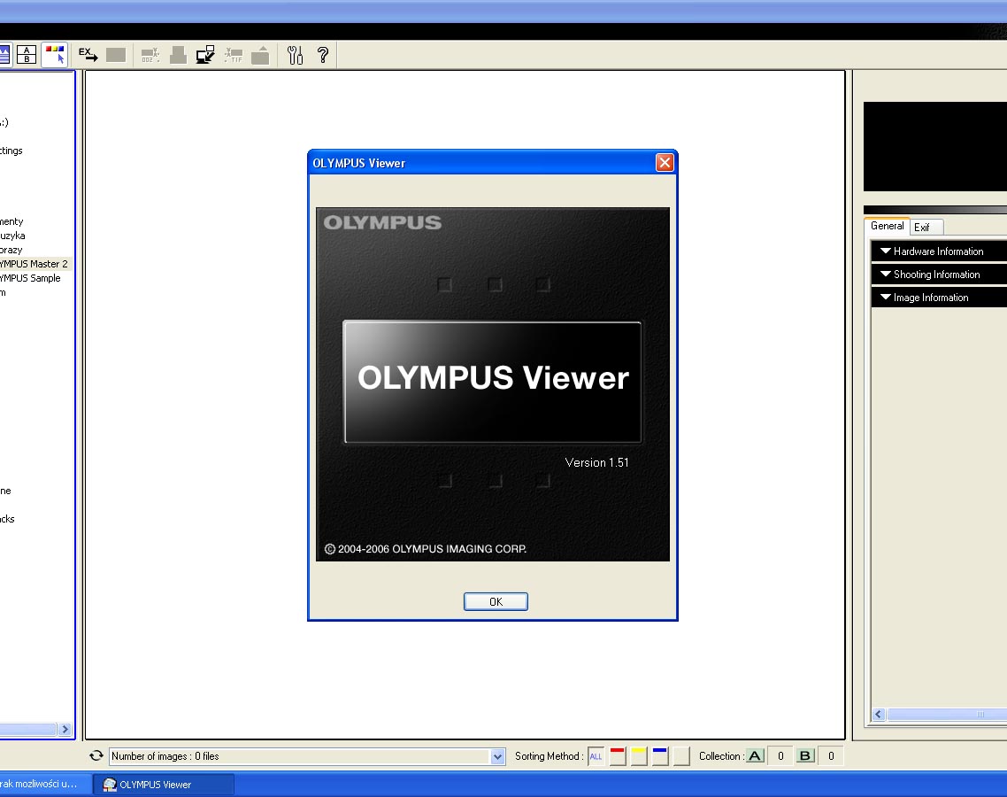This screenshot has height=797, width=1007.
Task: Expand the Image Information section
Action: tap(938, 298)
